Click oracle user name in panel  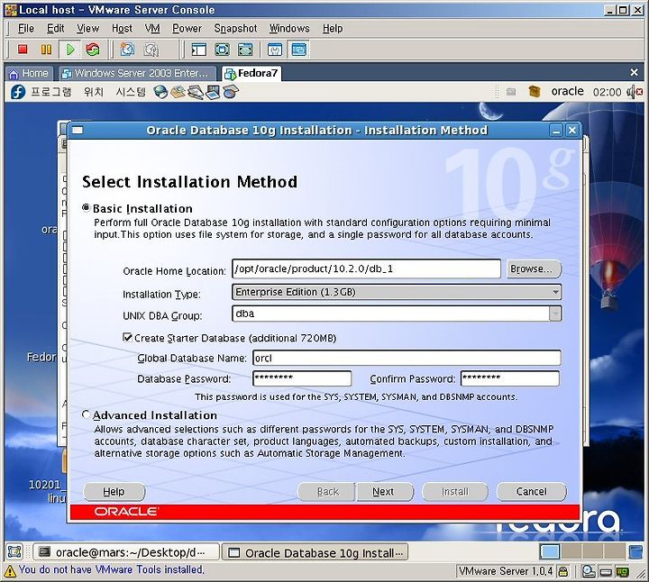click(x=567, y=91)
